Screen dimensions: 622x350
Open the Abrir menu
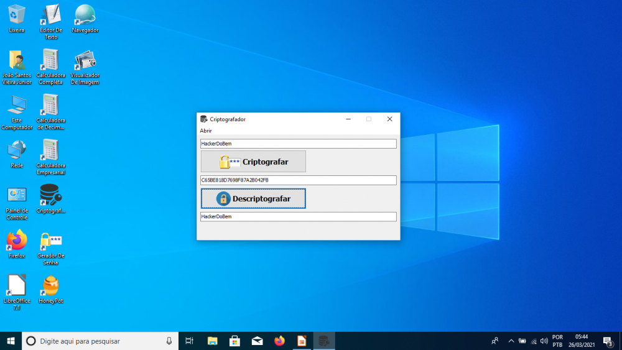(x=206, y=131)
